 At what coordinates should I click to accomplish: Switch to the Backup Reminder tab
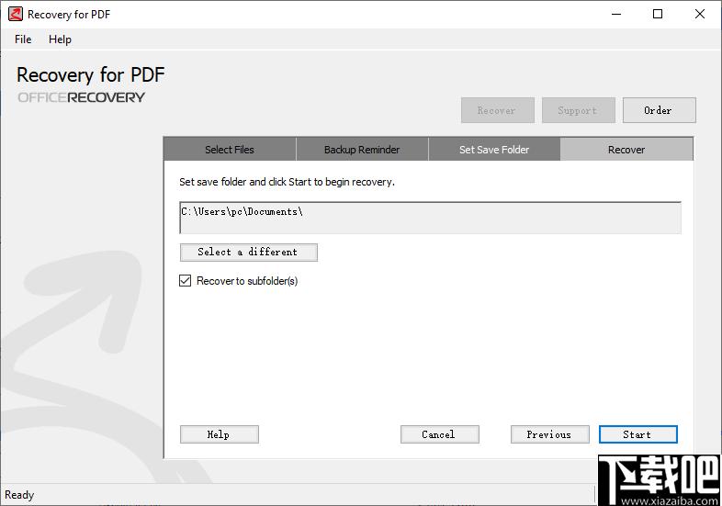[x=362, y=149]
